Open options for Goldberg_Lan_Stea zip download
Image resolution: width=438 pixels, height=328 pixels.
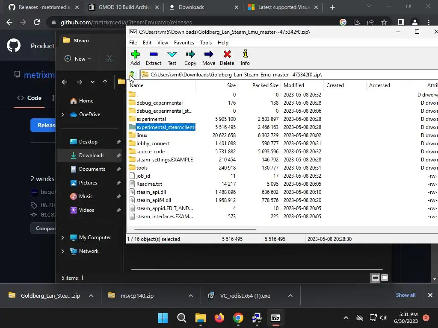(91, 296)
